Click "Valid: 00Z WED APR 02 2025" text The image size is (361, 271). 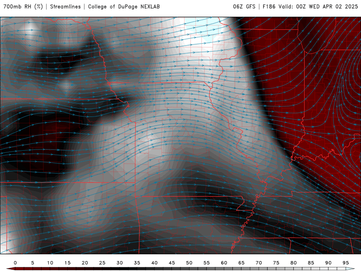(x=319, y=7)
